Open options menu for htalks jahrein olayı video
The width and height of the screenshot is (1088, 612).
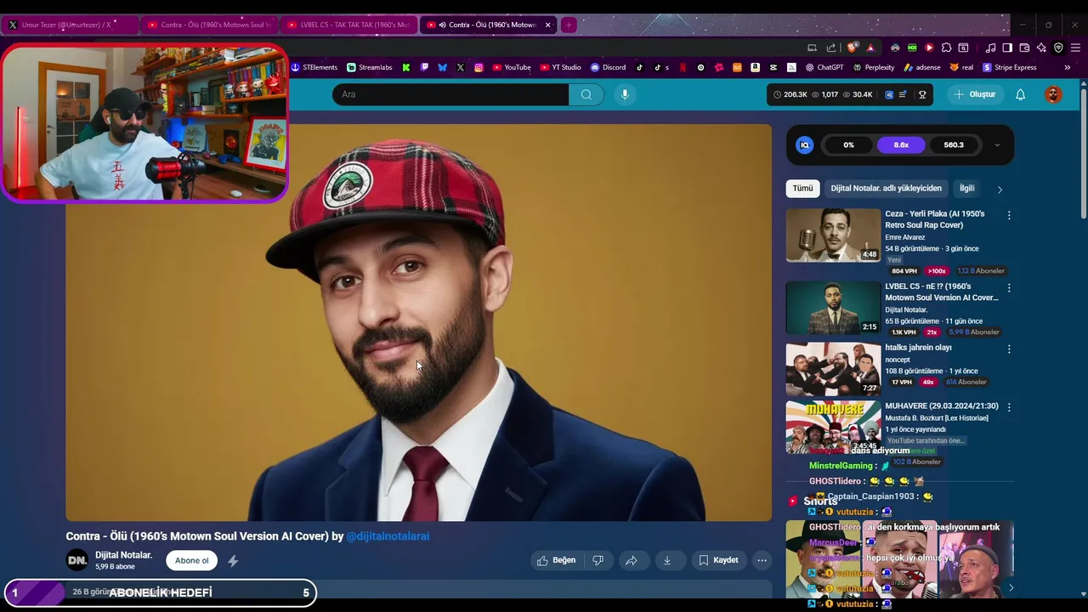pyautogui.click(x=1009, y=349)
